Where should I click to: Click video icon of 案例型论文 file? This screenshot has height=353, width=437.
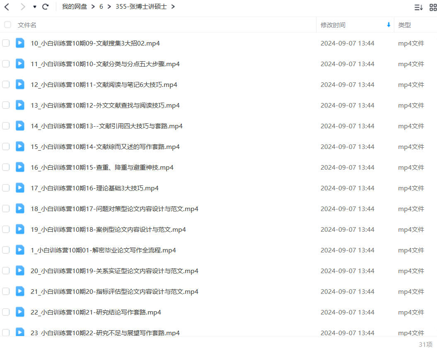coord(20,229)
